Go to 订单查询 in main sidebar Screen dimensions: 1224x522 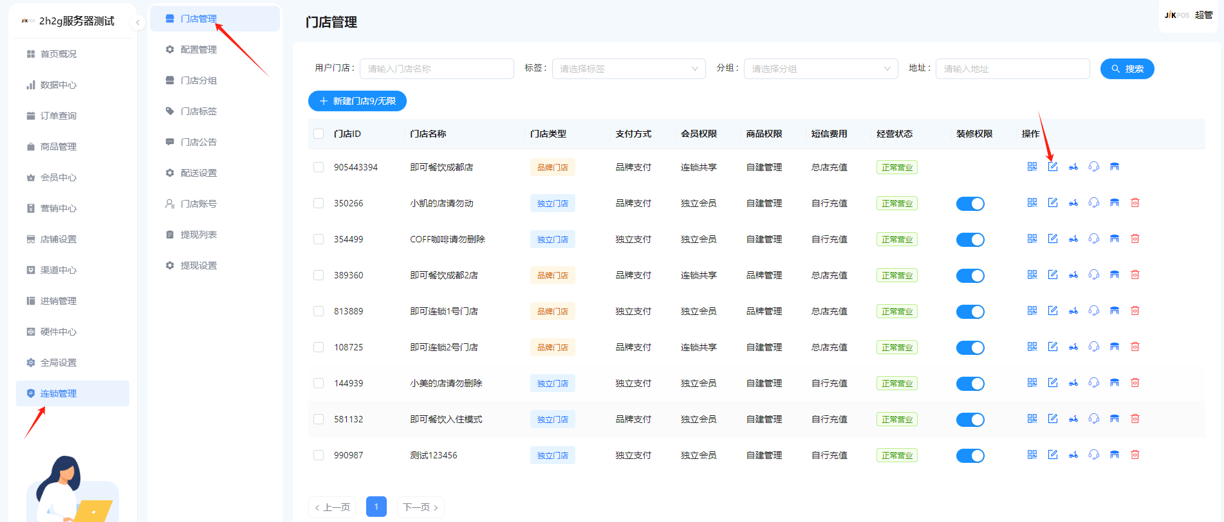[73, 116]
